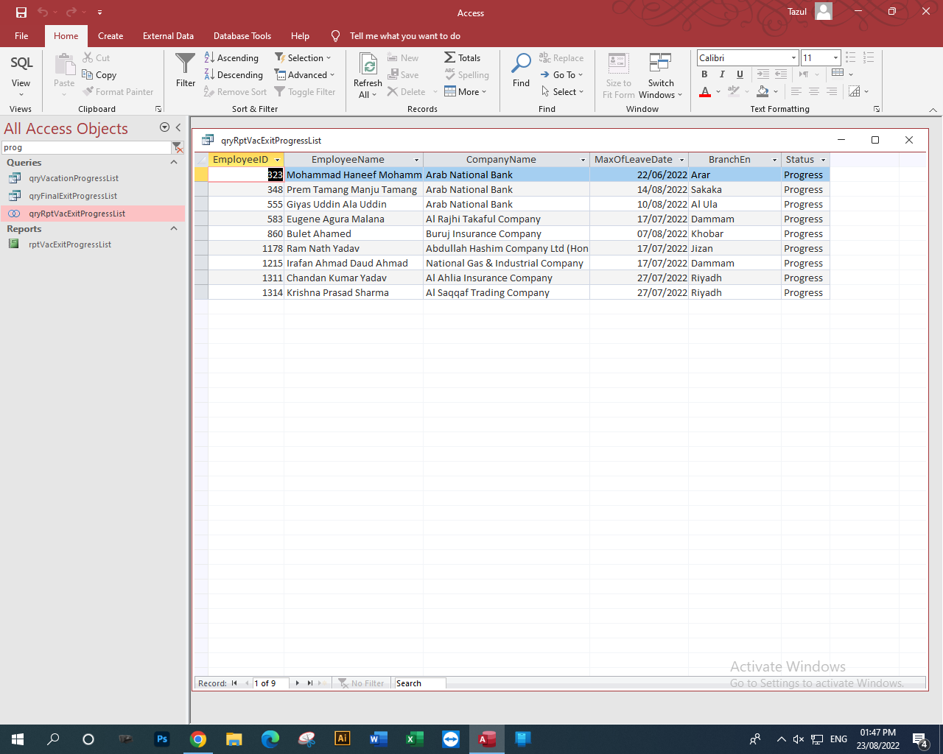Align text left
The image size is (943, 754).
click(796, 91)
